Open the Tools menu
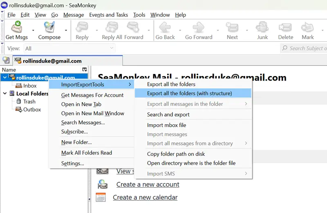This screenshot has height=213, width=327. [x=139, y=15]
